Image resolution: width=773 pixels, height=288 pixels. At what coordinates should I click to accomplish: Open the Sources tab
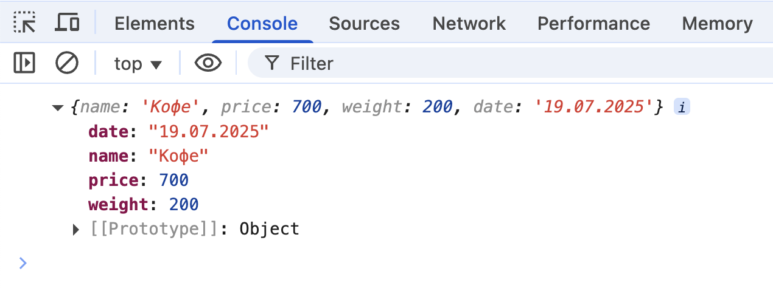pos(364,24)
